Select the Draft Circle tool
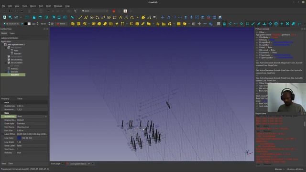This screenshot has width=306, height=172. point(91,17)
